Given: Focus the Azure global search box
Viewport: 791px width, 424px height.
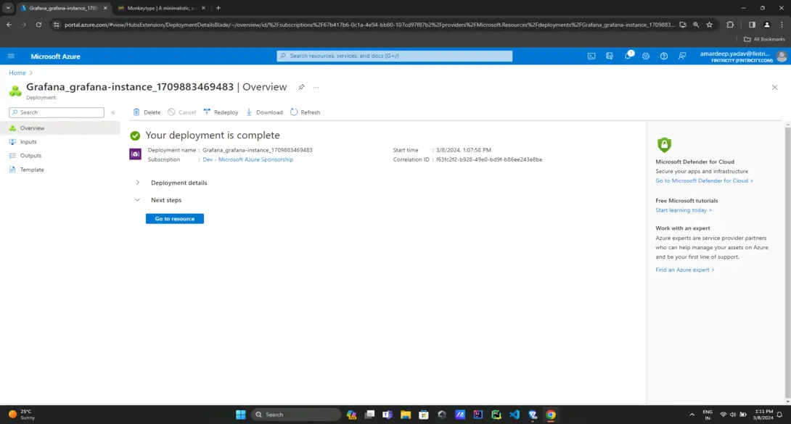Looking at the screenshot, I should [395, 56].
